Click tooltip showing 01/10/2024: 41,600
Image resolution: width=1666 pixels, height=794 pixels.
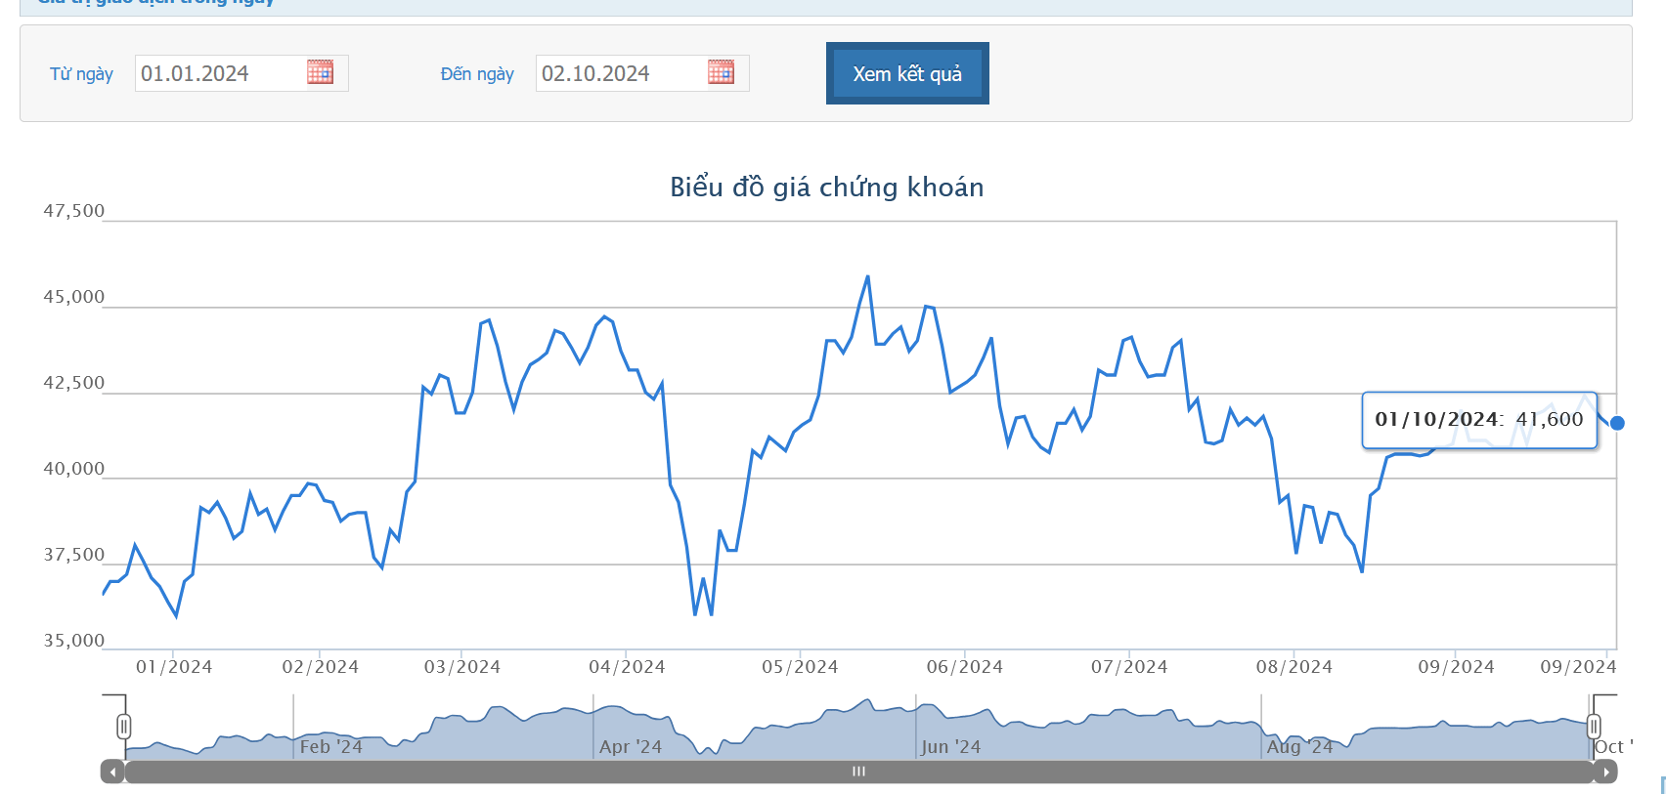[x=1479, y=420]
